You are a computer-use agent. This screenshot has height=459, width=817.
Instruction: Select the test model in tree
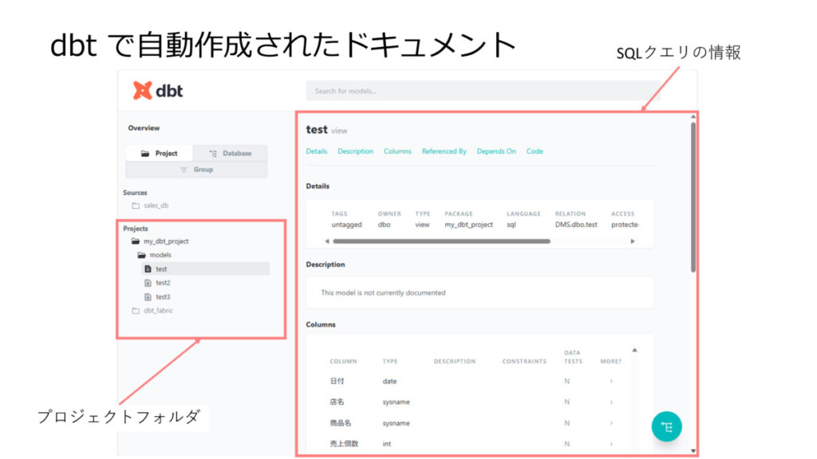pos(161,269)
